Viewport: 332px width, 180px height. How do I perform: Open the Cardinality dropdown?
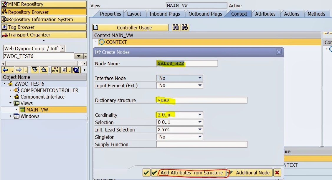pyautogui.click(x=200, y=115)
